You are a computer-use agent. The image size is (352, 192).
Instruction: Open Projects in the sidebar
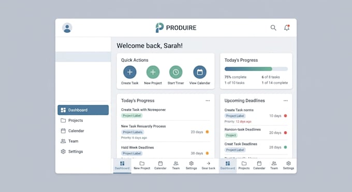click(x=83, y=121)
